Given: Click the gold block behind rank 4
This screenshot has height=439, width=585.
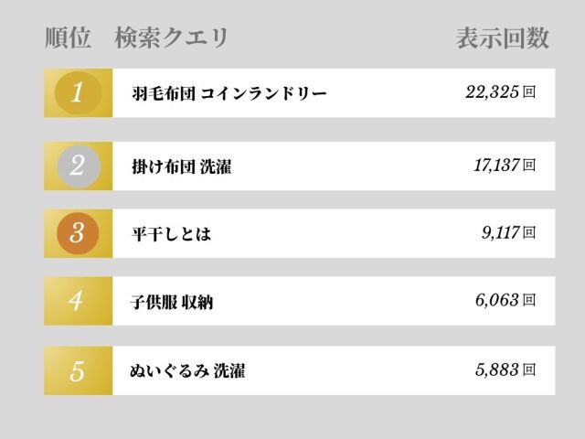Looking at the screenshot, I should tap(99, 301).
